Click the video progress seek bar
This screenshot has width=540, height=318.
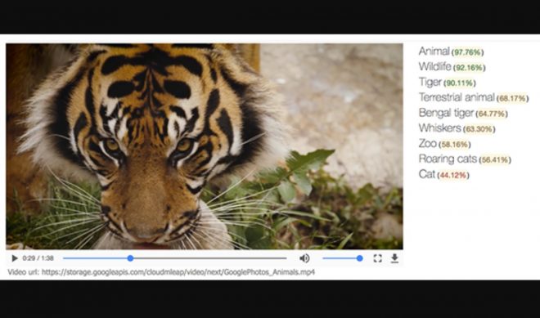[174, 258]
